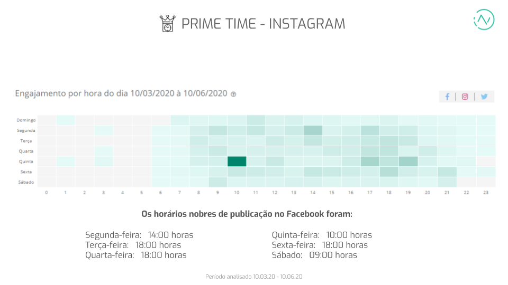Click the Segunda 14h heatmap cell

[x=313, y=130]
